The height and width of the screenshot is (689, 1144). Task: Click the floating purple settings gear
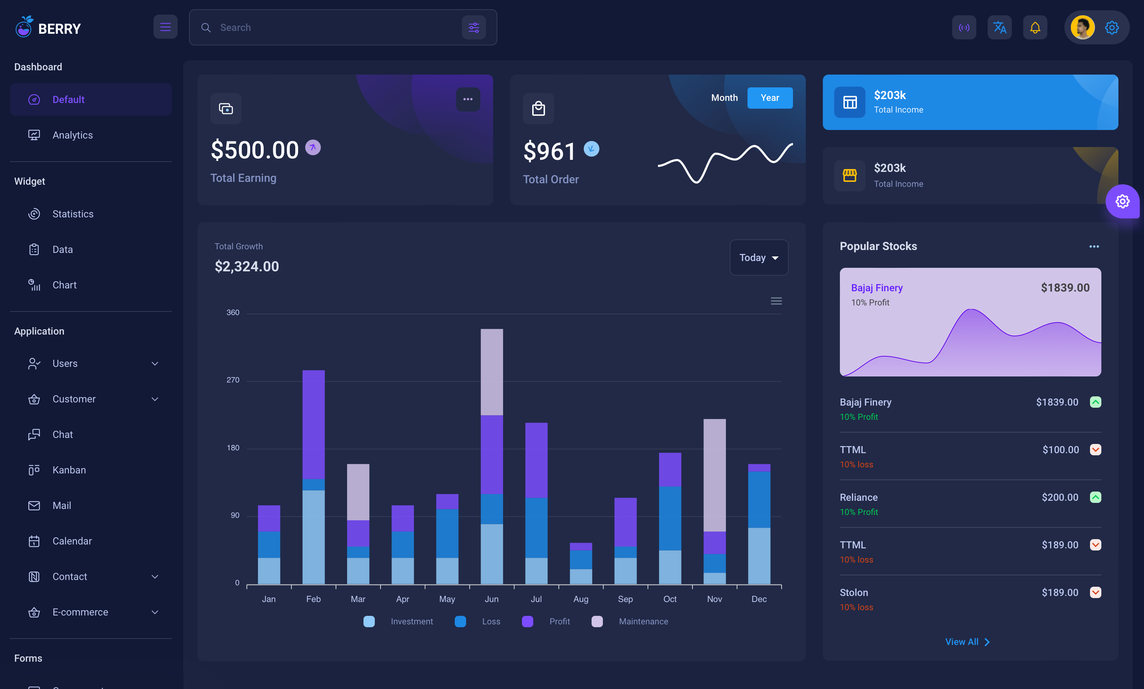coord(1123,201)
